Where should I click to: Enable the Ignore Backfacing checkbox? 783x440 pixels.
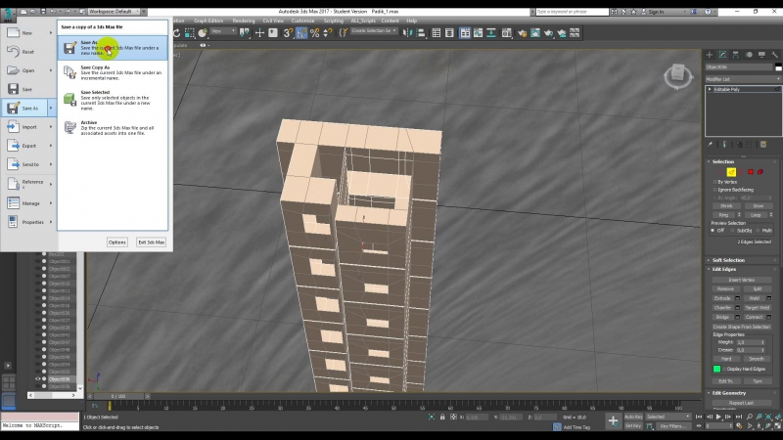click(x=714, y=190)
